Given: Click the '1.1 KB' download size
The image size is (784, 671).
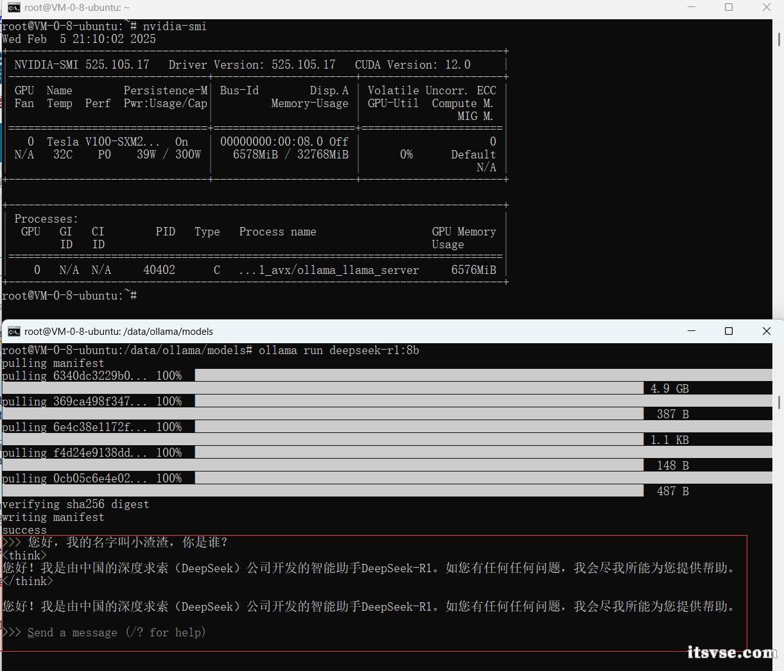Looking at the screenshot, I should click(669, 440).
